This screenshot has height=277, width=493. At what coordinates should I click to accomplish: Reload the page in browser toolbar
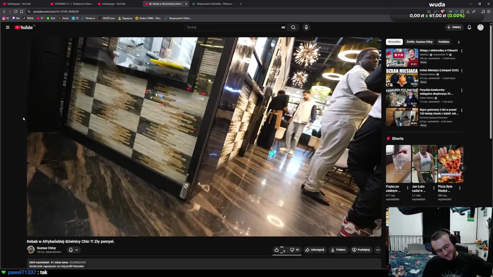[x=15, y=12]
